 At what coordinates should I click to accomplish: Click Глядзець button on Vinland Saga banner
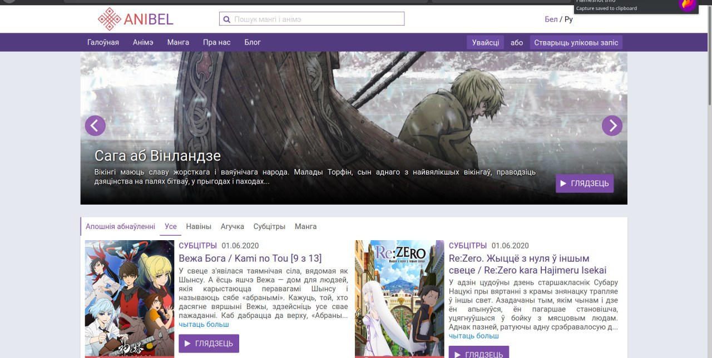(x=585, y=183)
